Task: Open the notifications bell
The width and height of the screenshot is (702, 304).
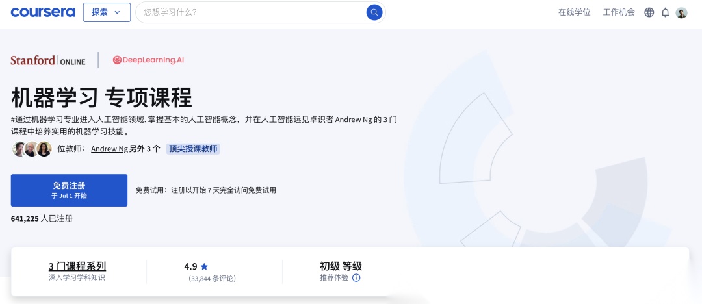Action: (666, 12)
